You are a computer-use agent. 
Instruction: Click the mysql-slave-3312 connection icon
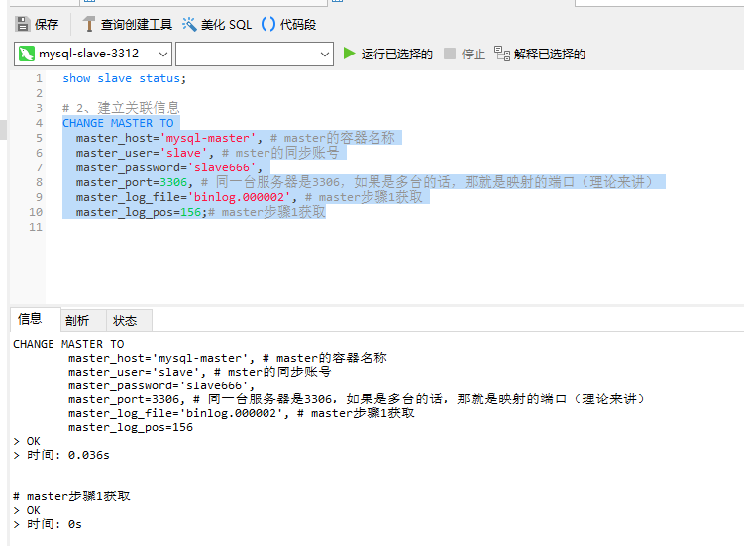[27, 54]
